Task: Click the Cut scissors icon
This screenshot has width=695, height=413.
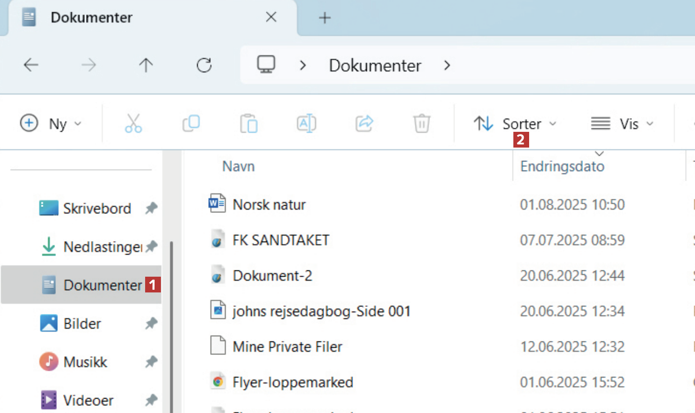Action: coord(133,123)
